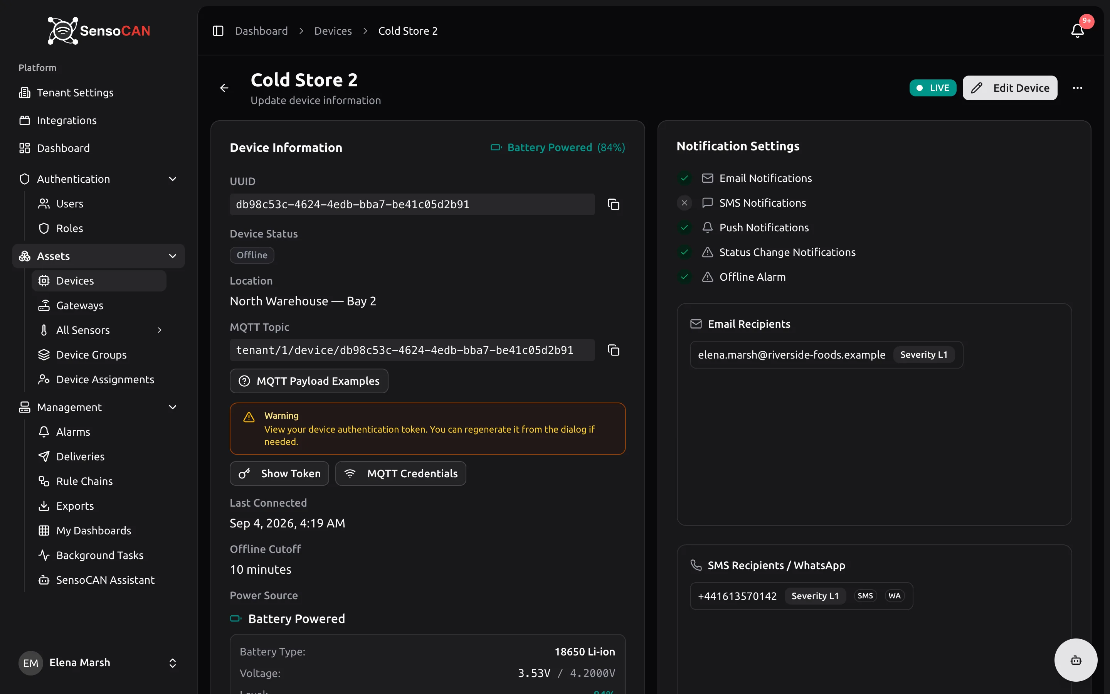Viewport: 1110px width, 694px height.
Task: Toggle the sidebar panel icon
Action: (218, 31)
